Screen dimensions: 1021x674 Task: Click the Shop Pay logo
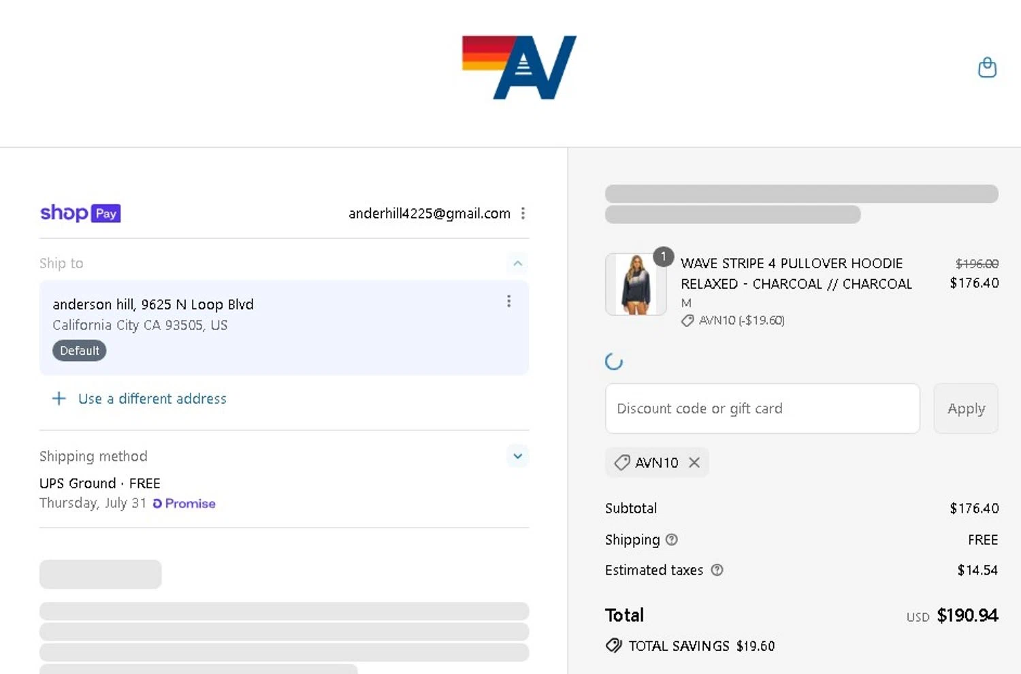click(x=80, y=213)
